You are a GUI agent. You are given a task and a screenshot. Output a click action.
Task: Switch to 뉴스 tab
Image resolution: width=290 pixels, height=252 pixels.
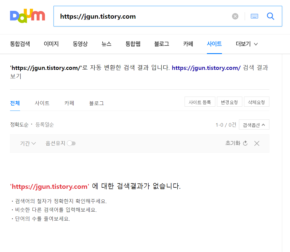coord(106,44)
